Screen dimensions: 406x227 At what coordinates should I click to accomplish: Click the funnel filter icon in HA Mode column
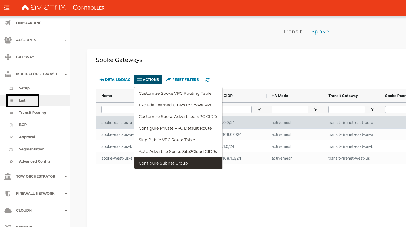316,110
